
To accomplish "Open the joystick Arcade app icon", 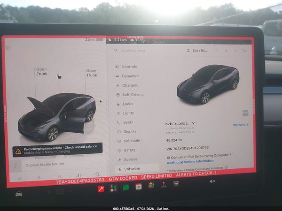I will (164, 185).
